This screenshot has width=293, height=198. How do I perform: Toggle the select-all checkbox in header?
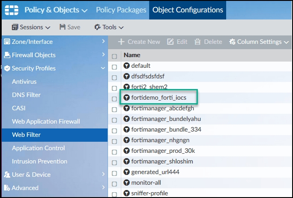tap(115, 56)
